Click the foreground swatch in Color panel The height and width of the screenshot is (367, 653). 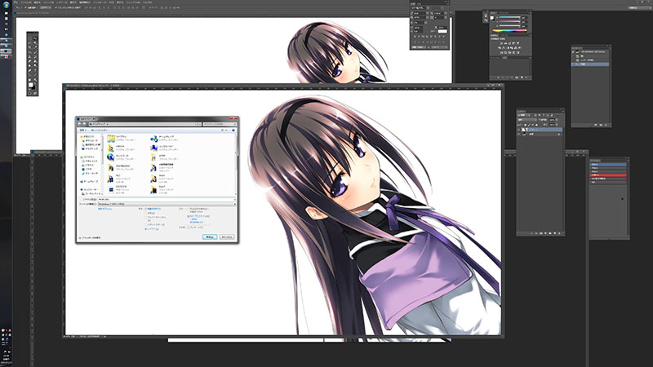492,18
